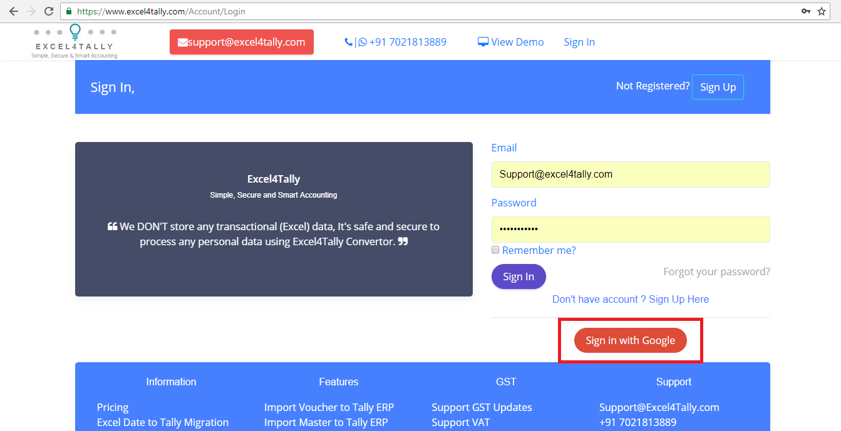Click Sign in with Google button
841x431 pixels.
[x=631, y=340]
